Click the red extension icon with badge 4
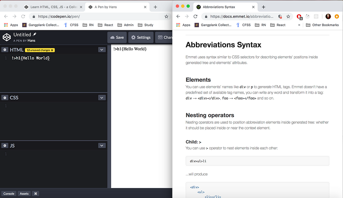Viewport: 343px width, 198px height. (299, 16)
